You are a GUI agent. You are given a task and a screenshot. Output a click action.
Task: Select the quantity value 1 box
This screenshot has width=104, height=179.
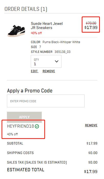pyautogui.click(x=46, y=61)
